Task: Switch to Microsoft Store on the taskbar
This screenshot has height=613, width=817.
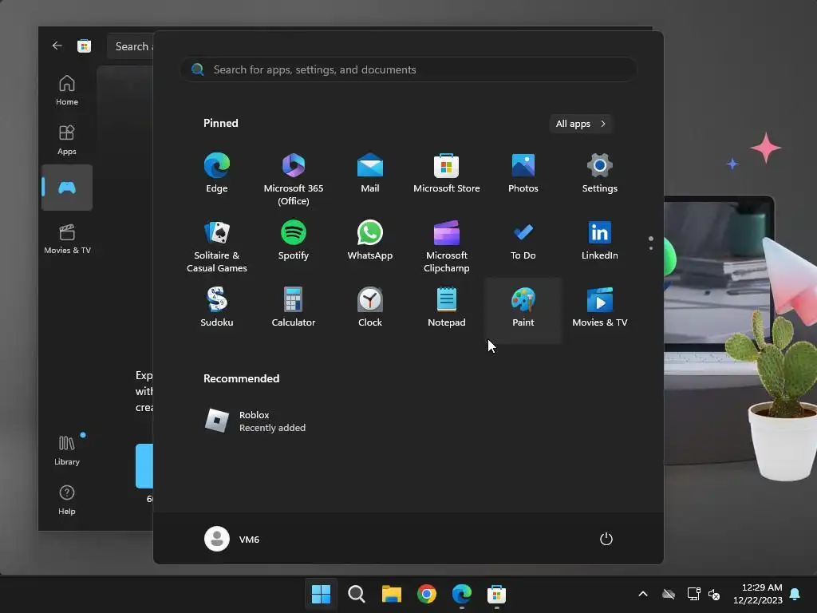Action: tap(496, 594)
